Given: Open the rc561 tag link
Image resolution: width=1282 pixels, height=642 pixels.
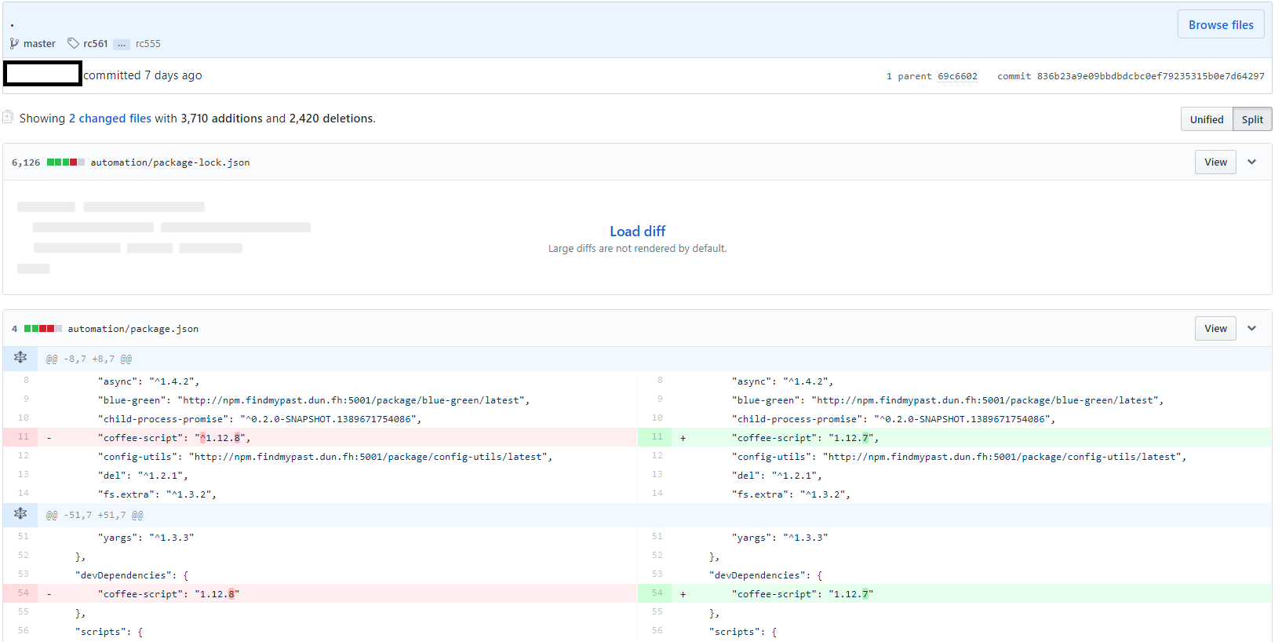Looking at the screenshot, I should tap(96, 44).
